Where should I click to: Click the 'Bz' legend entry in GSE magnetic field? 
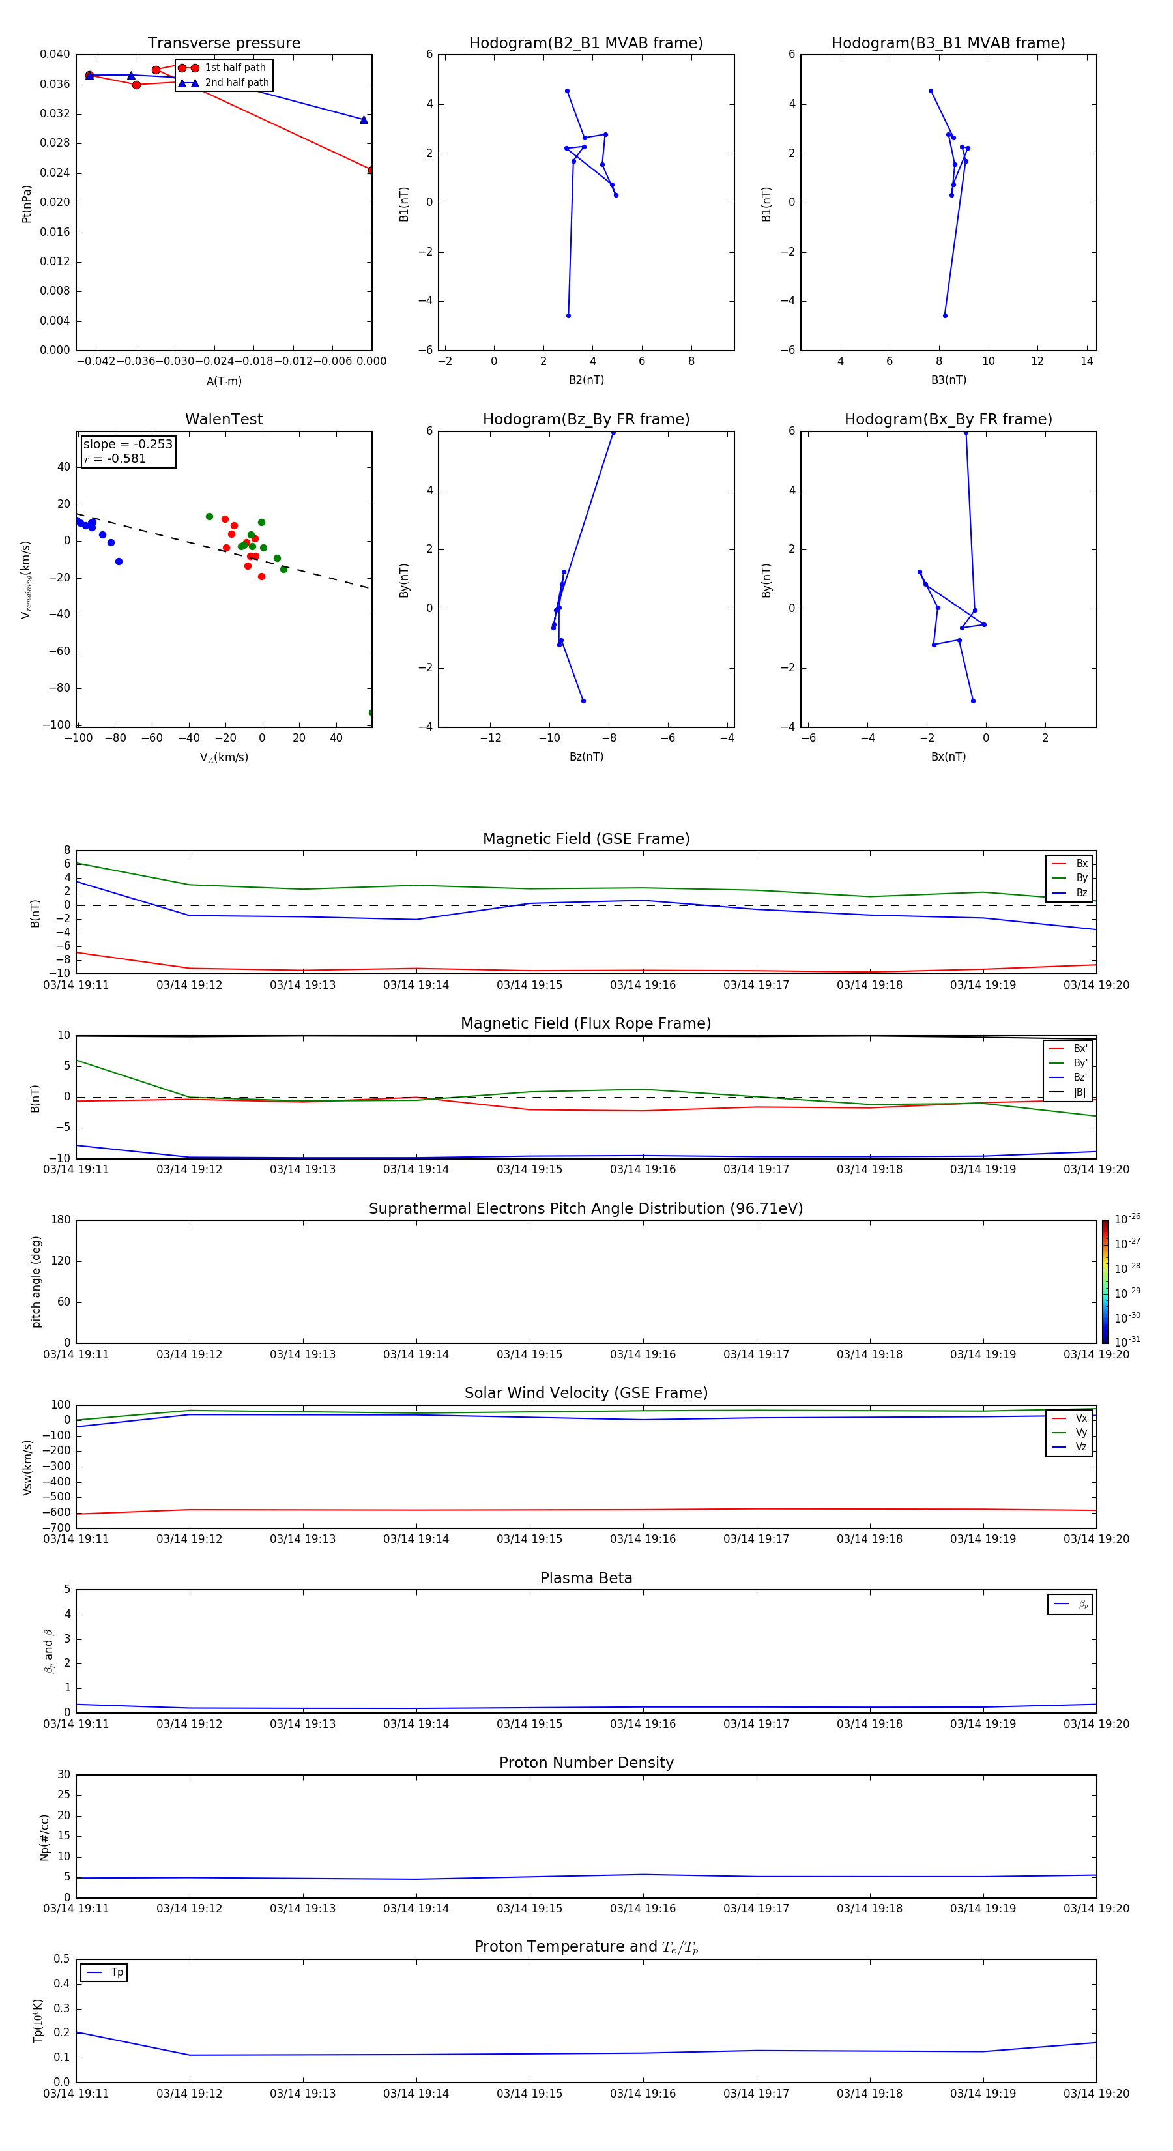pos(1069,892)
